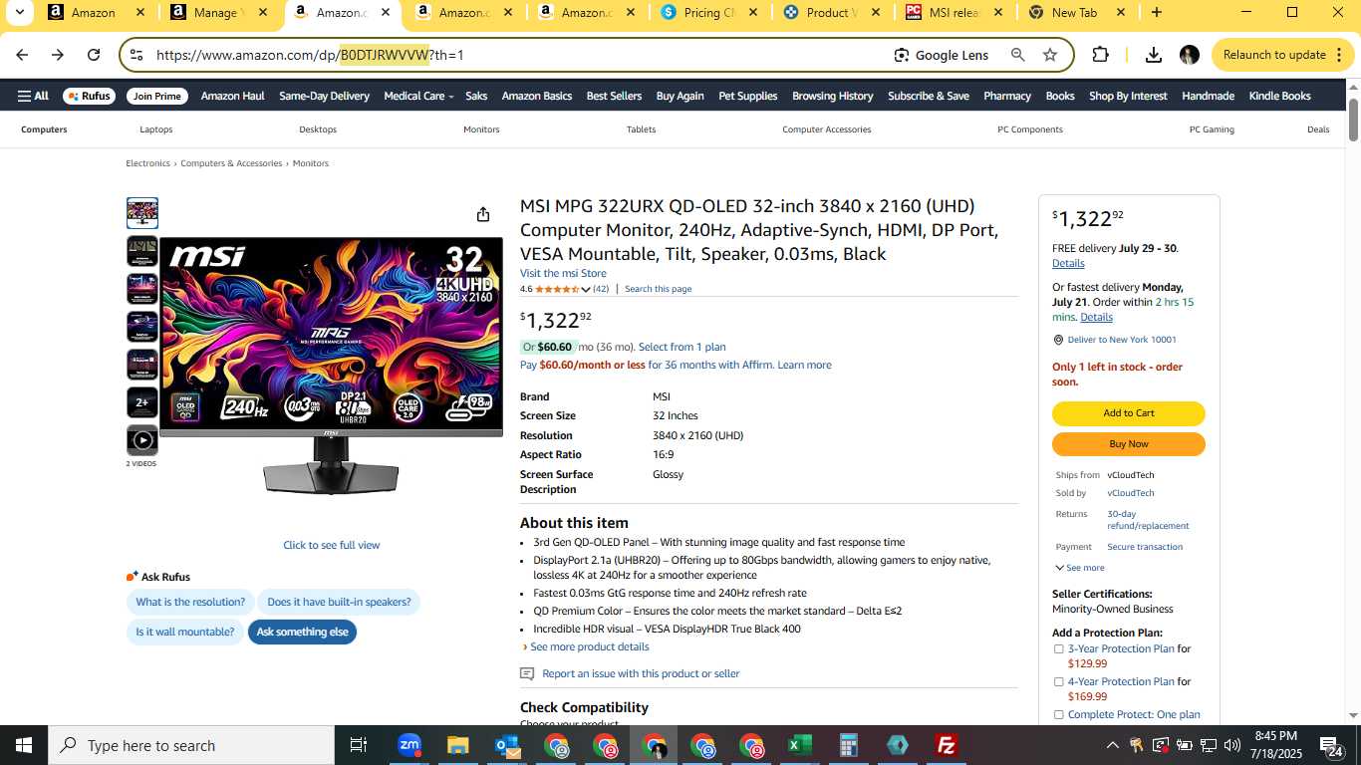Open FileZilla from the taskbar
Viewport: 1361px width, 765px height.
click(x=947, y=745)
